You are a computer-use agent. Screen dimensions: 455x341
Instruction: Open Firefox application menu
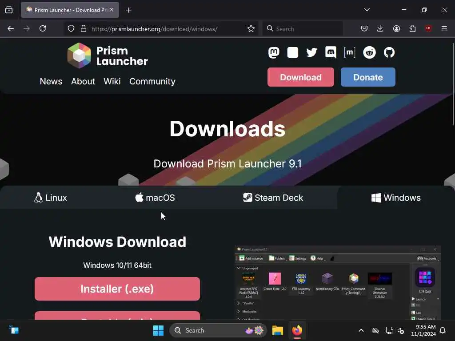[444, 28]
